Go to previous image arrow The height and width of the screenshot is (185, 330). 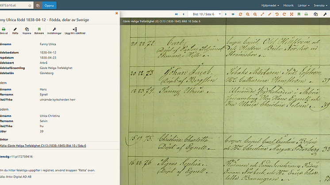(184, 14)
